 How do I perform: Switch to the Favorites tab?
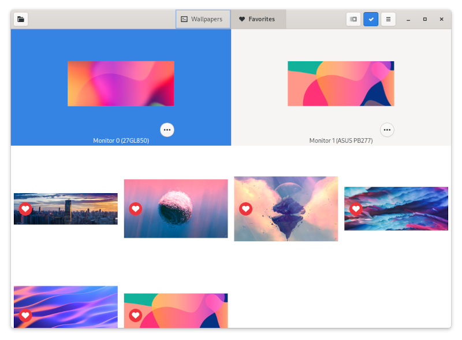click(258, 19)
